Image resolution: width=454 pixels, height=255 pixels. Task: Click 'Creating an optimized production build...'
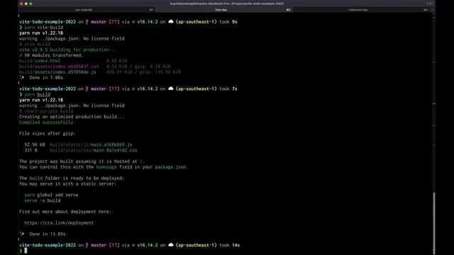[72, 117]
